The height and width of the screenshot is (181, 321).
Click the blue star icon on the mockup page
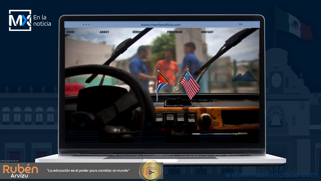83,124
